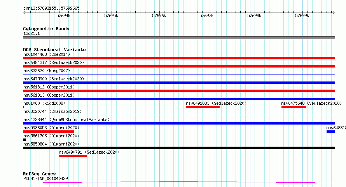The width and height of the screenshot is (346, 187).
Task: Click the gray 13q21.1 cytogenetic band bar
Action: point(179,38)
